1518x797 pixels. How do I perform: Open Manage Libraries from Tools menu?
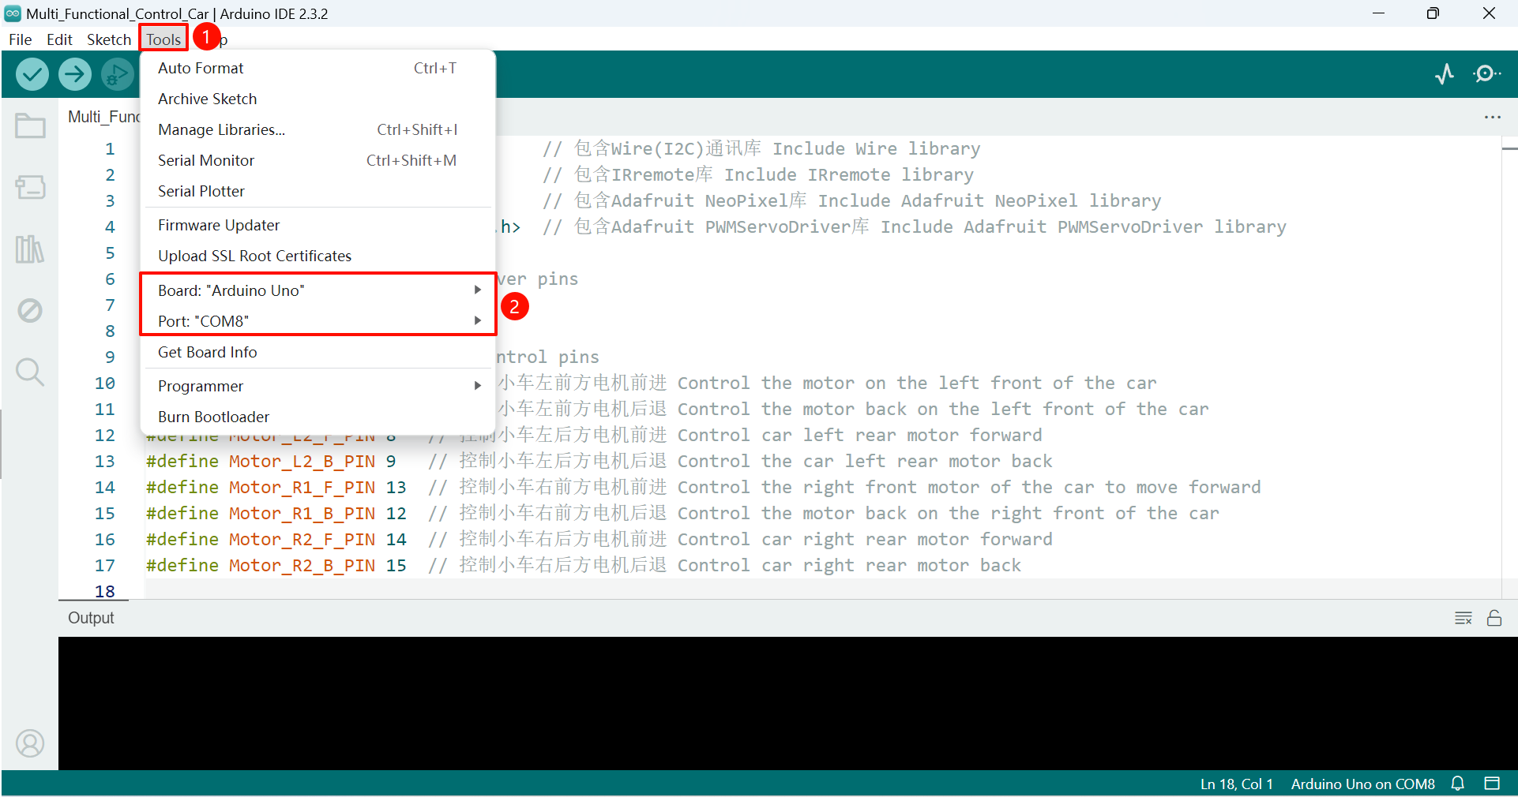pyautogui.click(x=318, y=130)
